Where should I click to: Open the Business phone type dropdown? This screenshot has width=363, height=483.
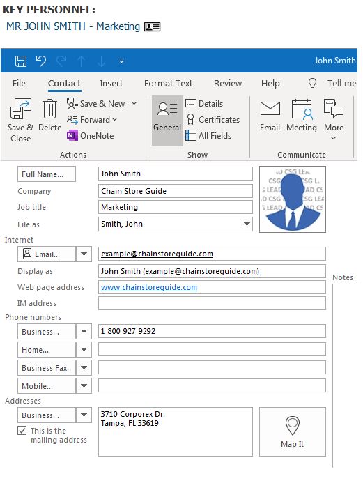(x=84, y=332)
